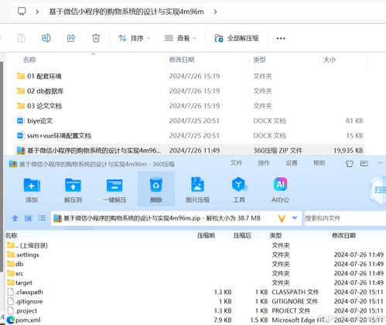Click the 扫描 scan hexagon badge
The width and height of the screenshot is (386, 325).
tap(378, 190)
